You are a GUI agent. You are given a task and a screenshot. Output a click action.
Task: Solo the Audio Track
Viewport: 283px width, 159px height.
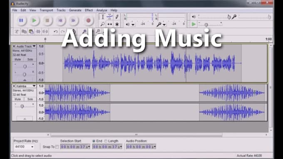[30, 59]
